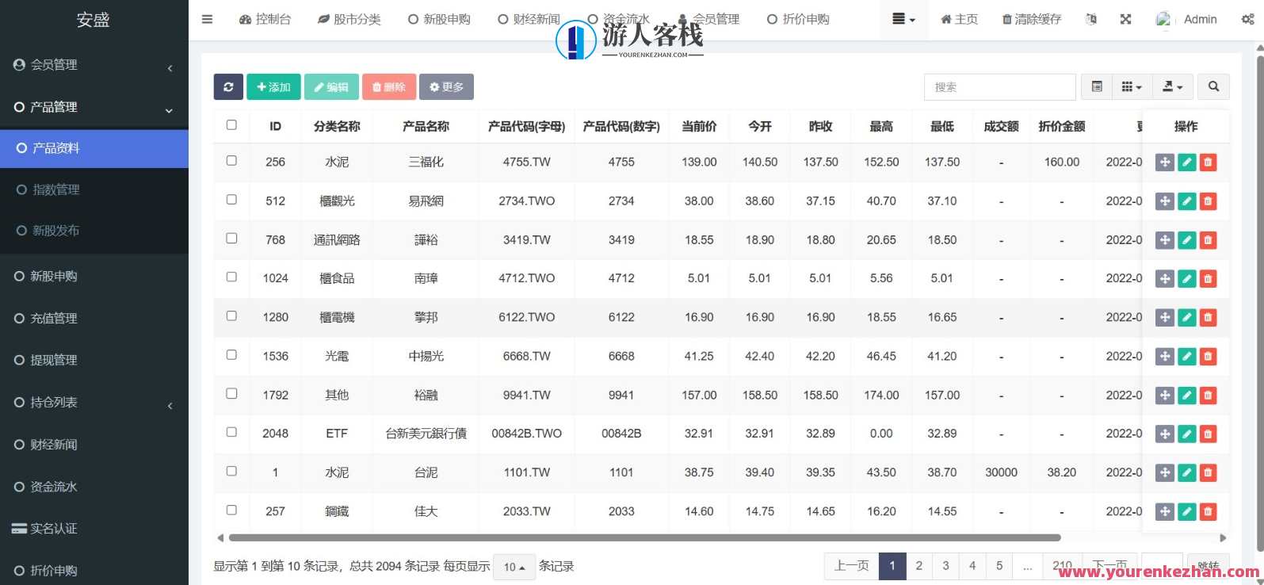The height and width of the screenshot is (585, 1264).
Task: Open the 新股申购 tab in top bar
Action: pos(439,19)
